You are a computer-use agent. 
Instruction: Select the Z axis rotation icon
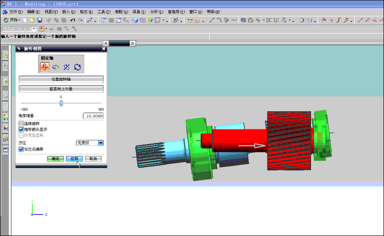tap(66, 67)
